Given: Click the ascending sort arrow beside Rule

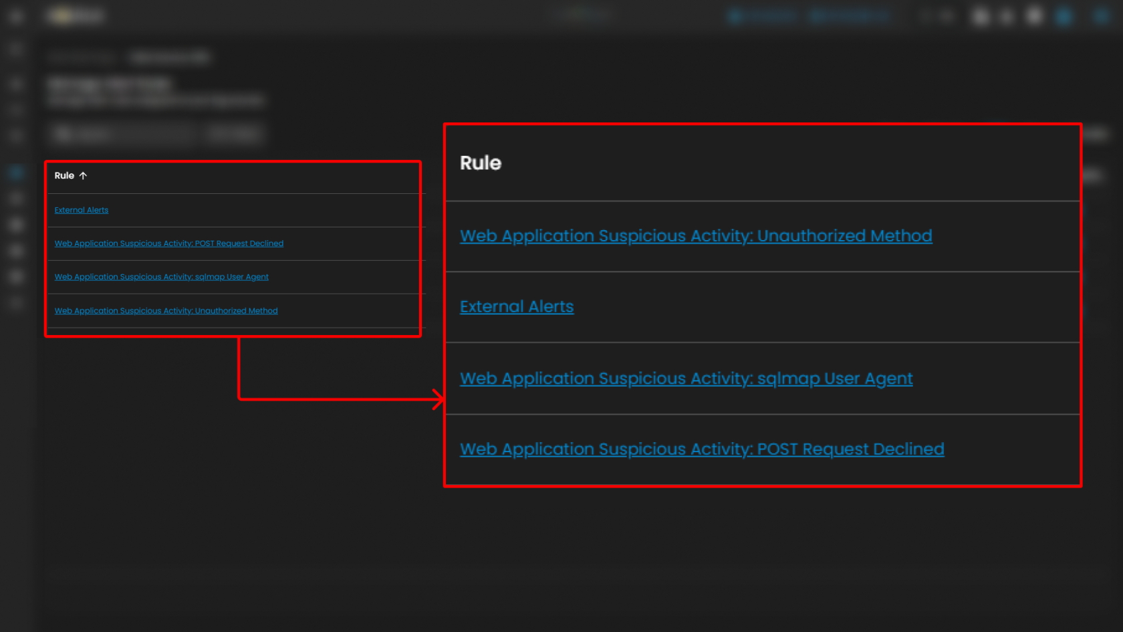Looking at the screenshot, I should tap(83, 176).
